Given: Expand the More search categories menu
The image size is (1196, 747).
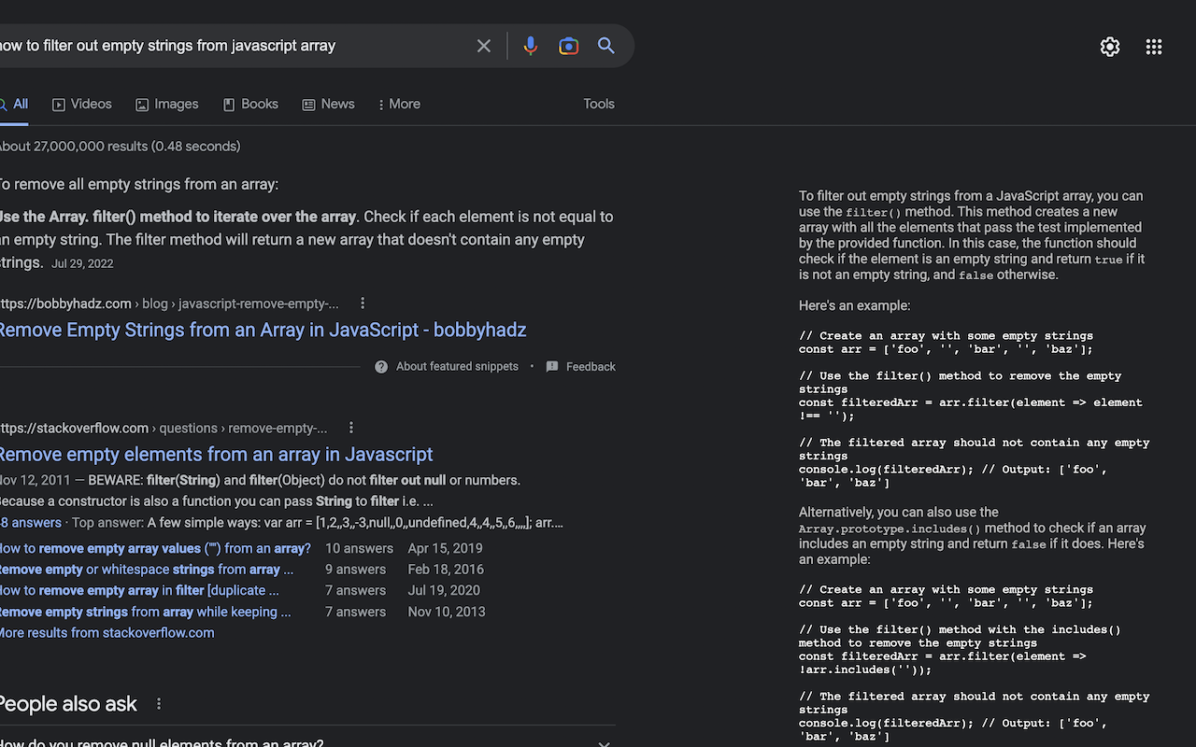Looking at the screenshot, I should tap(399, 105).
